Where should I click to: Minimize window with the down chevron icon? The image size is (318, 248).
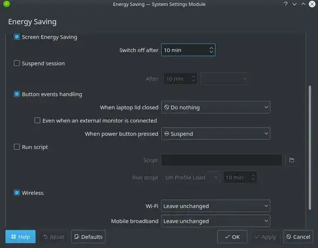(294, 4)
